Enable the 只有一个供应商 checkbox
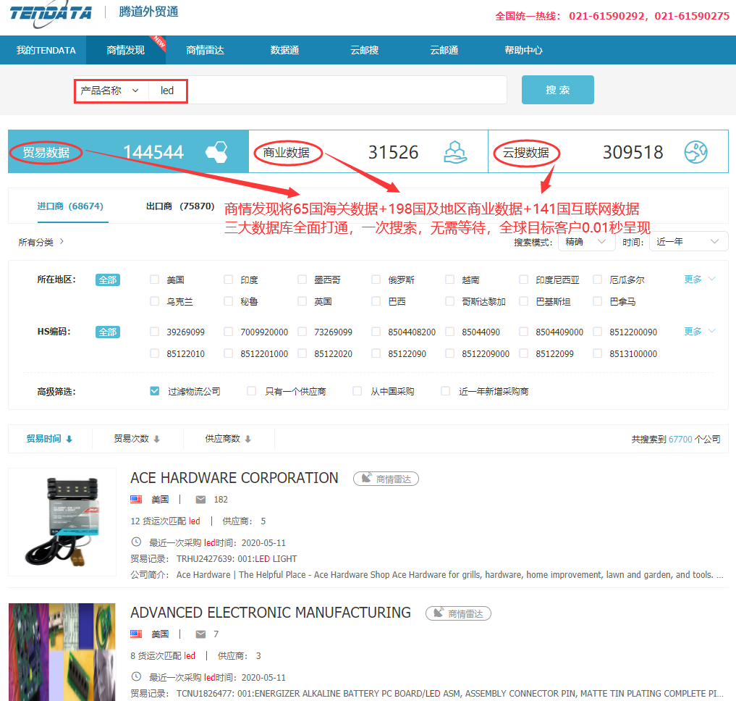The width and height of the screenshot is (736, 701). pos(251,390)
